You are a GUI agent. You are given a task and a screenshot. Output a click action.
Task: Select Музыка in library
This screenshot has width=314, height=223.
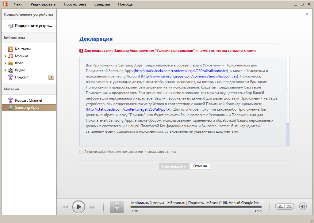pos(21,56)
